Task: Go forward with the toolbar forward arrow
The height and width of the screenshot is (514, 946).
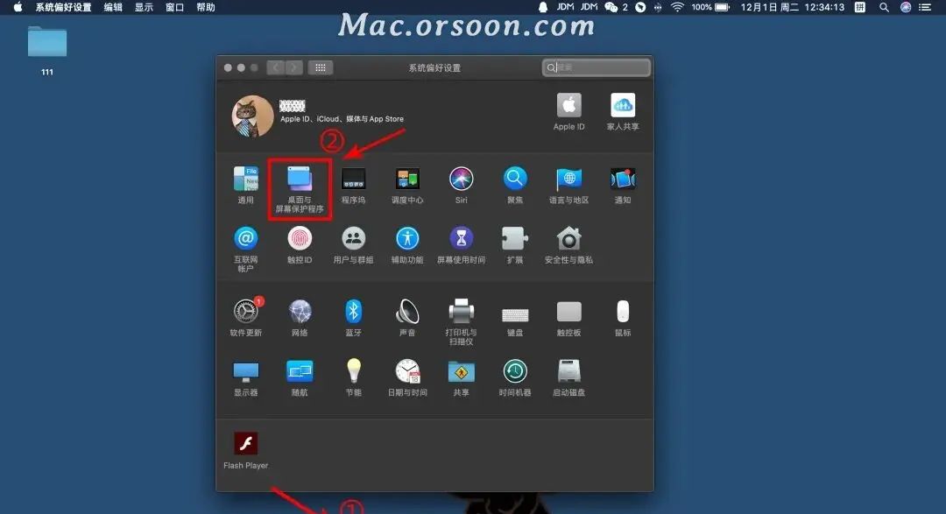Action: click(293, 67)
